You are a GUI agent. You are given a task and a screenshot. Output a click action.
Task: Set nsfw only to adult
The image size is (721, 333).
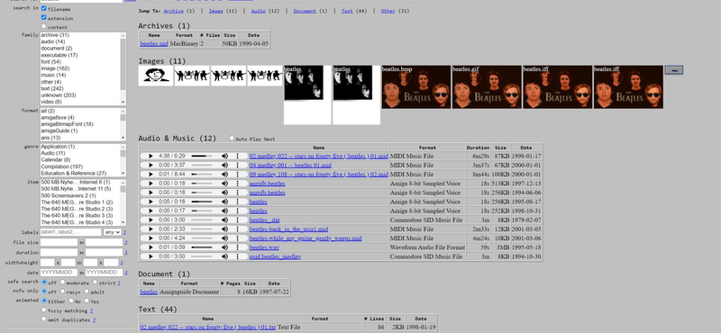pyautogui.click(x=86, y=292)
